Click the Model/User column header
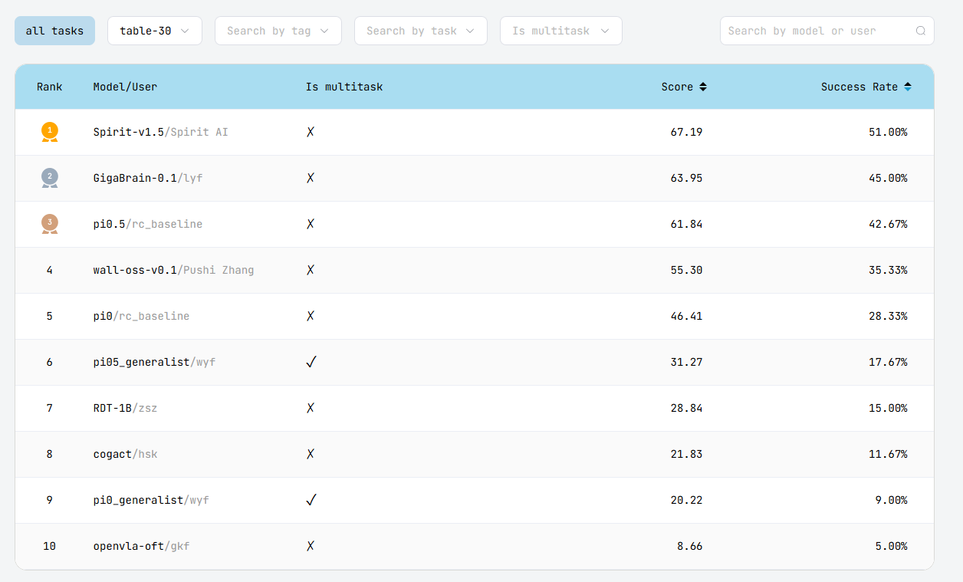 [125, 87]
